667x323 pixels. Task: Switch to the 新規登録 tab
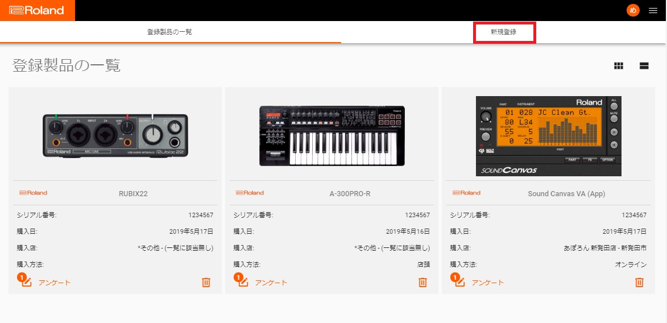point(504,32)
